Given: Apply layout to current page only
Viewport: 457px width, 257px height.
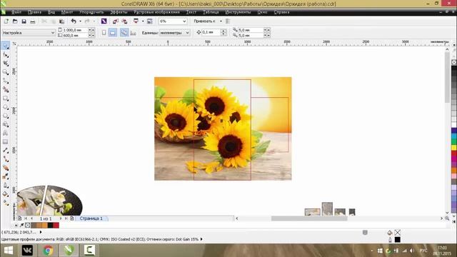Looking at the screenshot, I should tap(134, 33).
